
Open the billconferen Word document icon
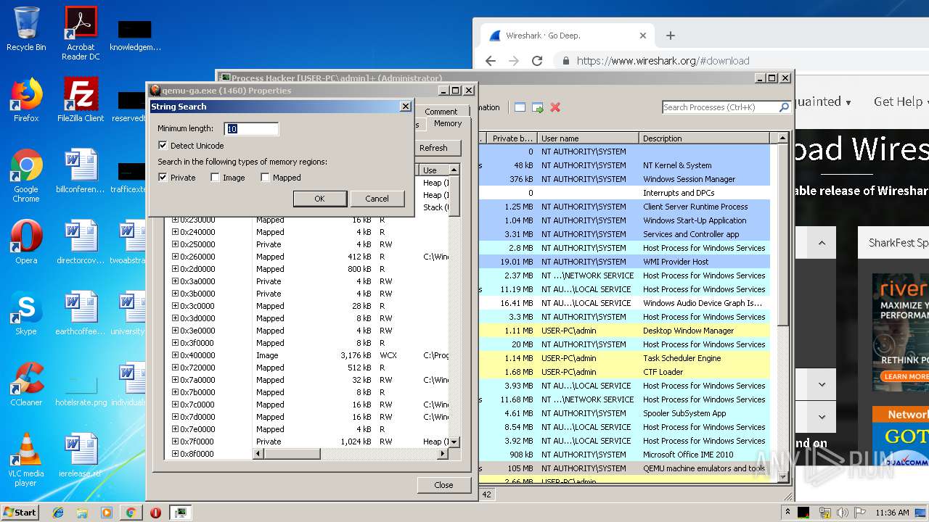81,171
